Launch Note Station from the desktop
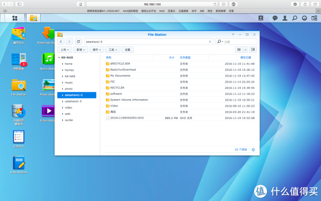Viewport: 321px width, 201px height. (x=19, y=165)
